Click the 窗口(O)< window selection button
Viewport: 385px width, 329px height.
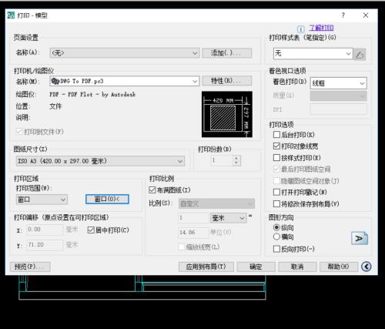(107, 199)
